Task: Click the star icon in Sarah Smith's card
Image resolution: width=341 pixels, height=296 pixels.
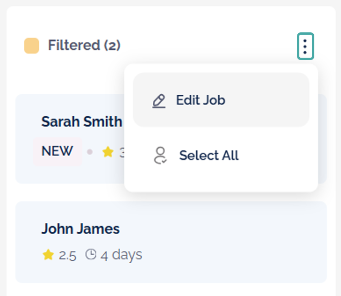Action: [x=108, y=152]
